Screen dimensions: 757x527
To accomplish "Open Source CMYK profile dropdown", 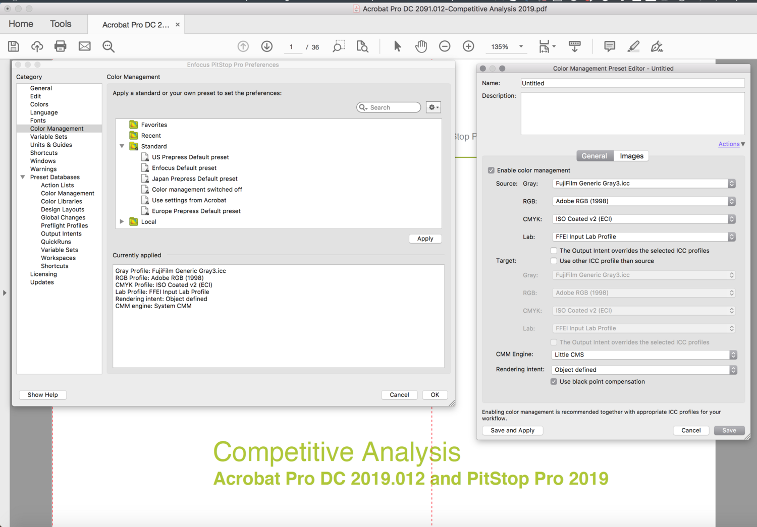I will click(644, 219).
